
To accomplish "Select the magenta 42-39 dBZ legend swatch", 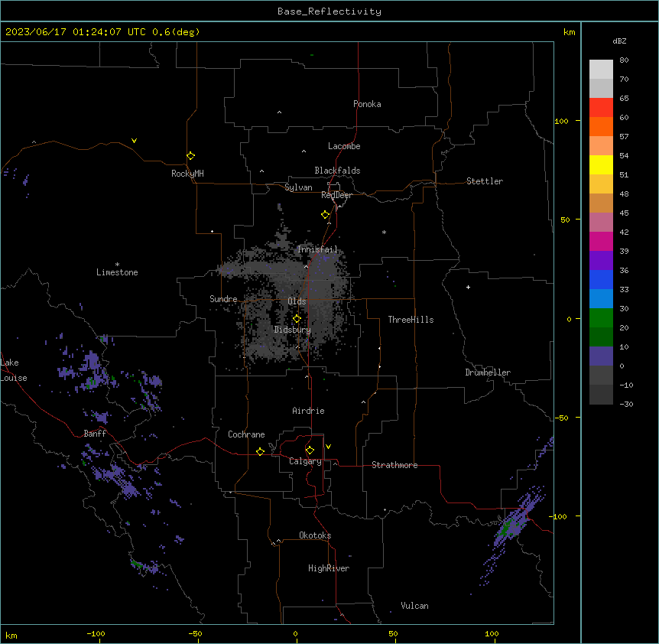I will tap(601, 241).
